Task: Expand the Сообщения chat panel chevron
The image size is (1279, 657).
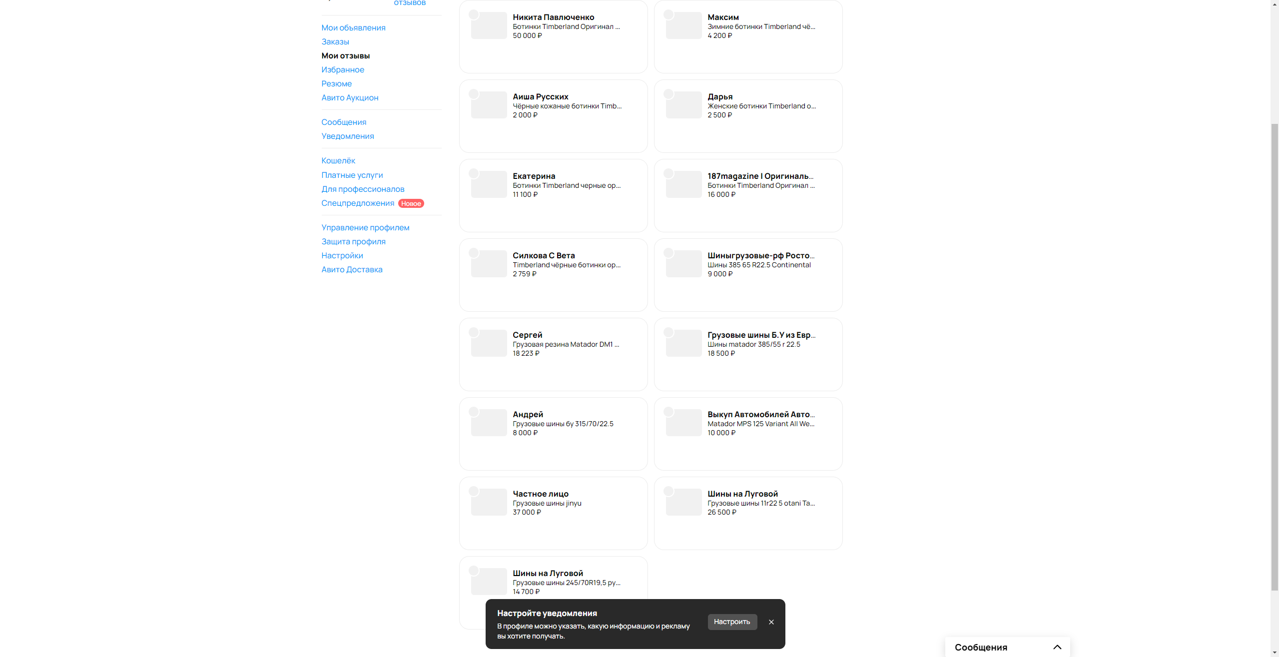Action: coord(1057,647)
